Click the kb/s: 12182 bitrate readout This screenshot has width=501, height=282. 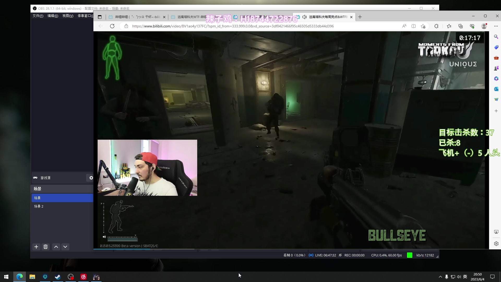(x=425, y=255)
